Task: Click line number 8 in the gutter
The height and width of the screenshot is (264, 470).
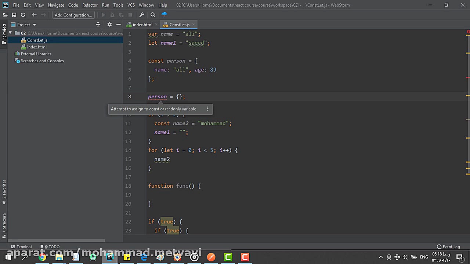Action: pyautogui.click(x=129, y=97)
